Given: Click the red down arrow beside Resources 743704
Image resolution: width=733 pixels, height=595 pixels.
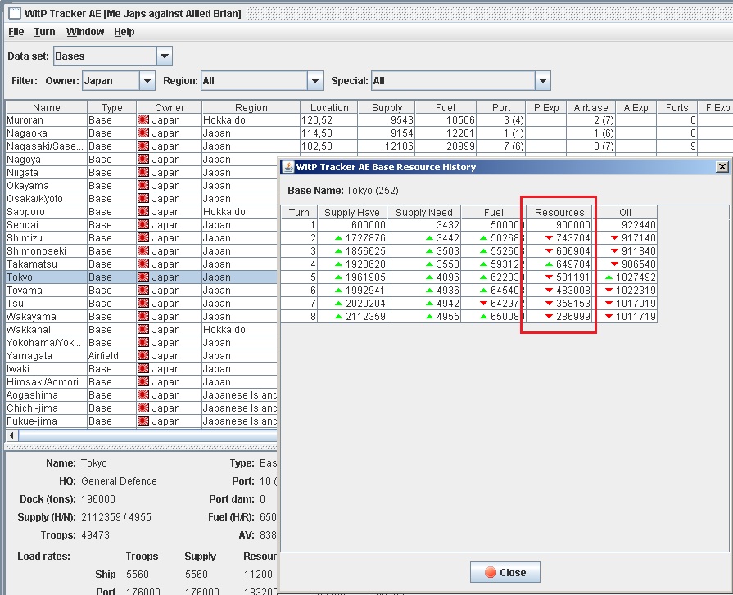Looking at the screenshot, I should [x=550, y=237].
